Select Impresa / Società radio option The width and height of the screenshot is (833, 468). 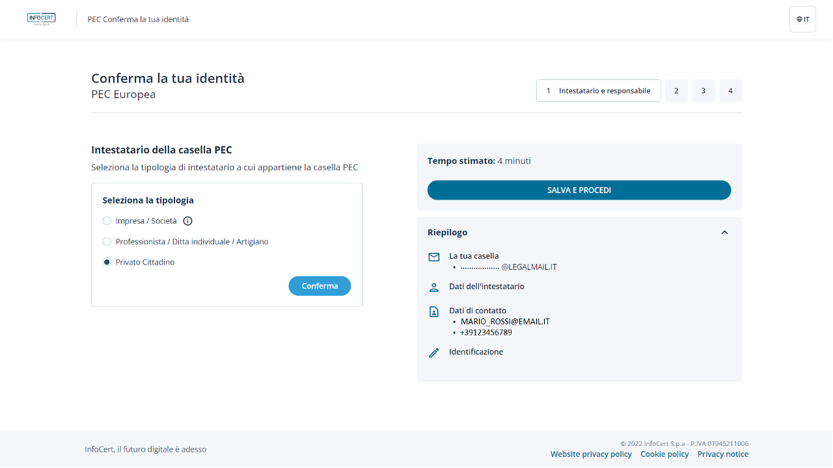point(107,221)
